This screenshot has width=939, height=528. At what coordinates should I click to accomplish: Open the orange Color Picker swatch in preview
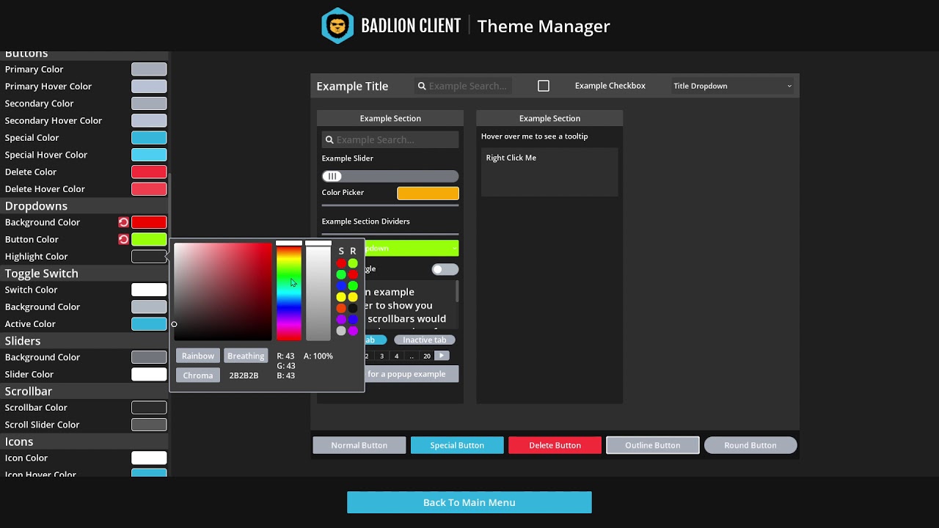pos(428,193)
